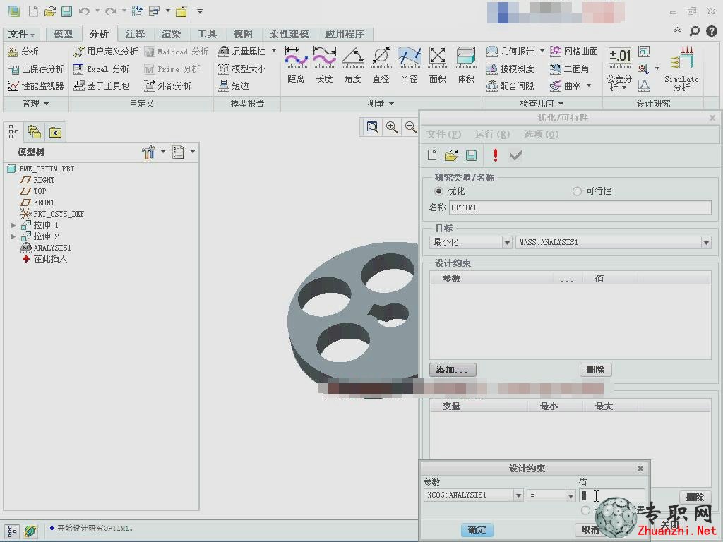Open the 最小化 goal type dropdown
The width and height of the screenshot is (723, 542).
[507, 243]
